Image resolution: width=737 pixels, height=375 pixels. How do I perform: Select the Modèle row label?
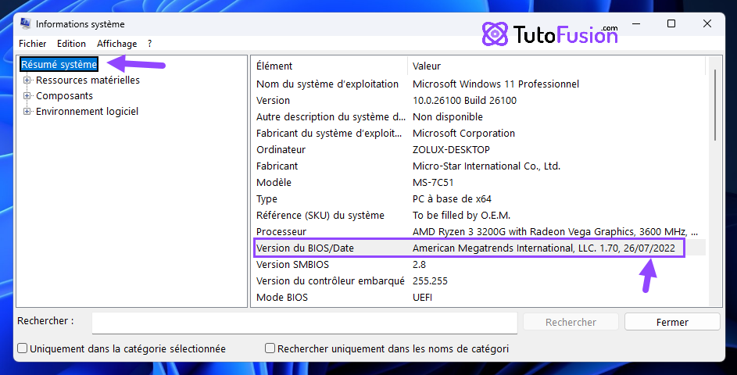pos(274,183)
